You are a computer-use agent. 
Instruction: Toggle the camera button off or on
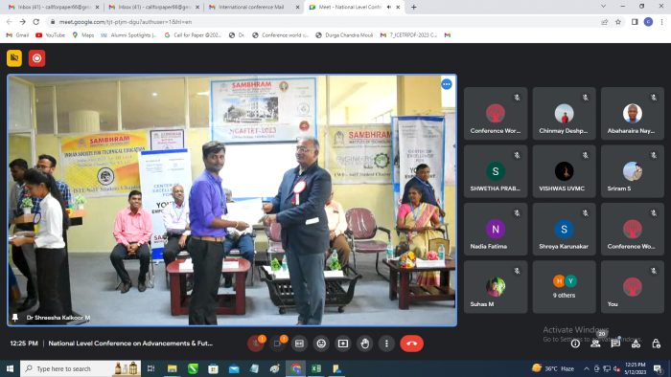pyautogui.click(x=277, y=344)
